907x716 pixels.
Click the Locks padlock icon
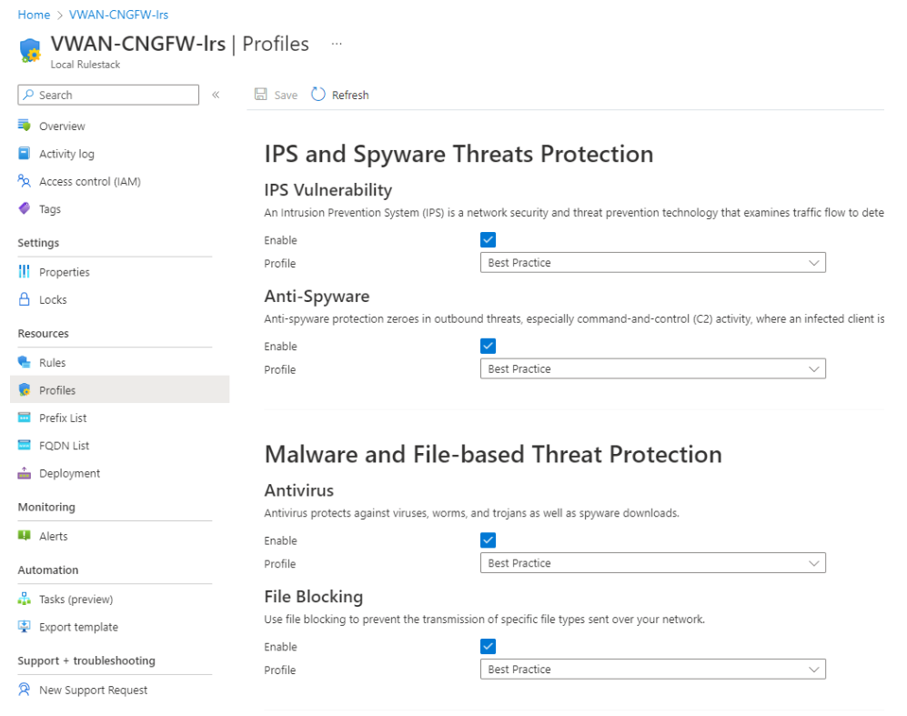25,299
